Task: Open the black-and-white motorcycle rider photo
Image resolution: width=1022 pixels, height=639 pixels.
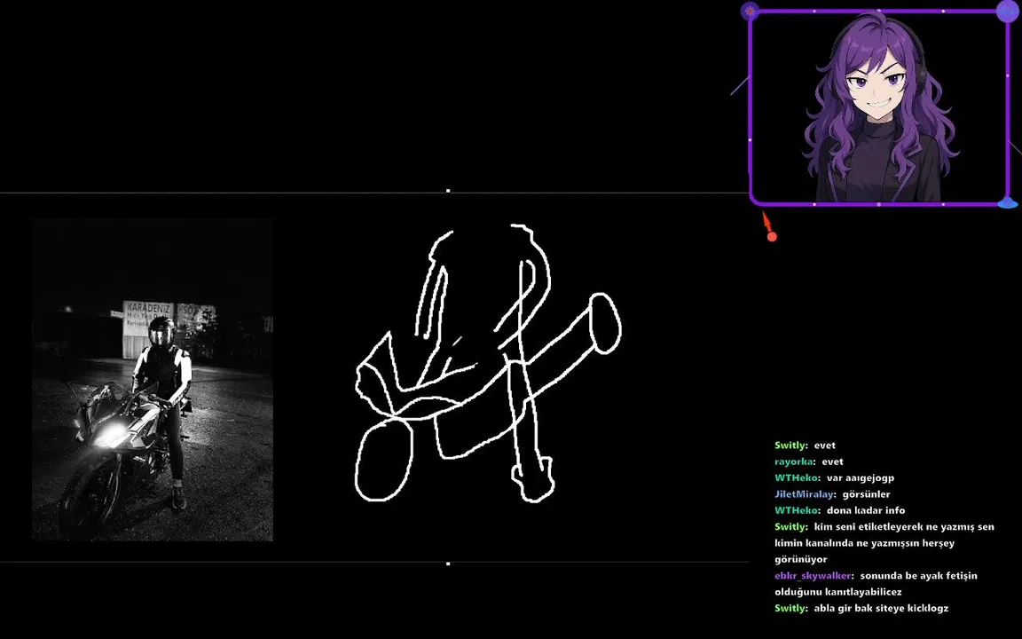Action: click(x=153, y=380)
